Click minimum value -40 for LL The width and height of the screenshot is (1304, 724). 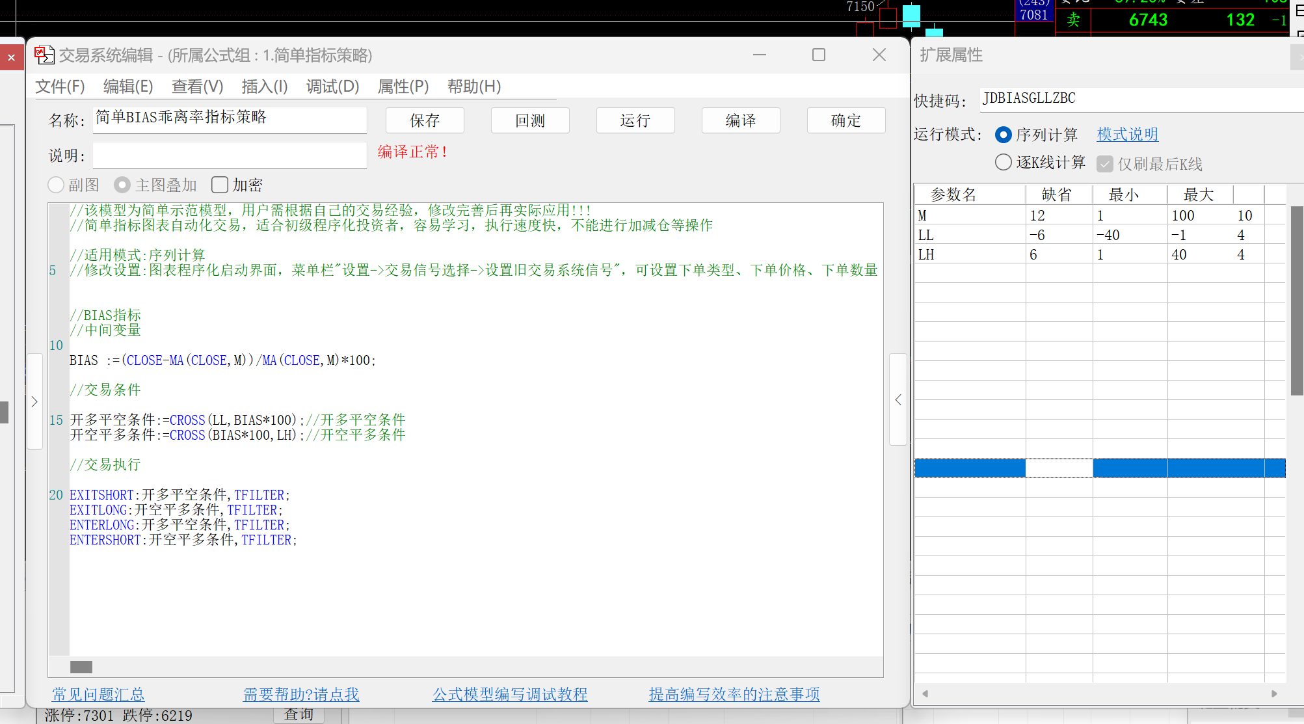[1130, 235]
